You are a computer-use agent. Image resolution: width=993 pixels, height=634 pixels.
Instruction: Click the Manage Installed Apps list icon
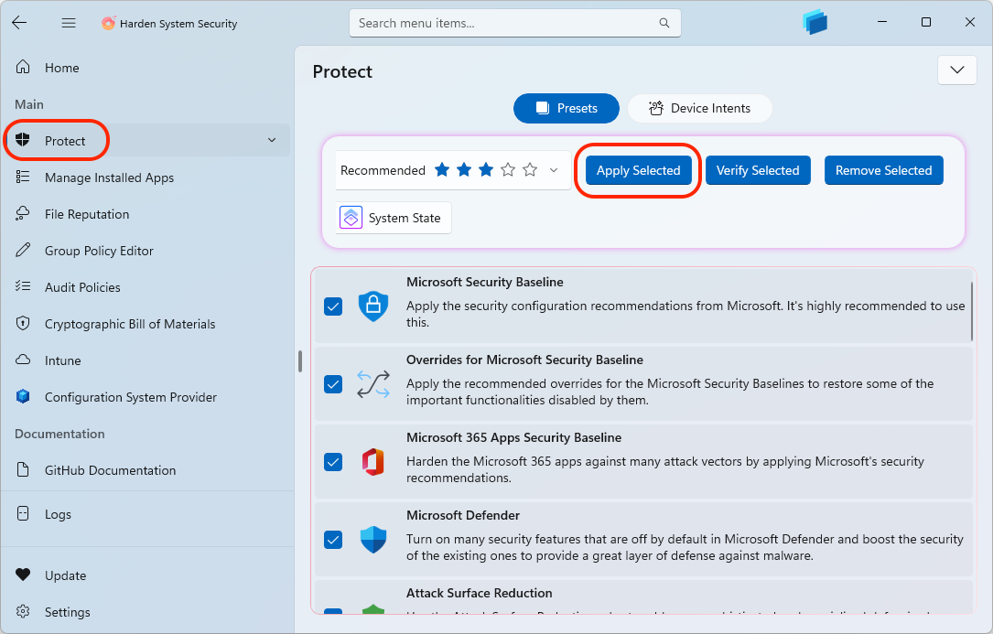[x=23, y=177]
